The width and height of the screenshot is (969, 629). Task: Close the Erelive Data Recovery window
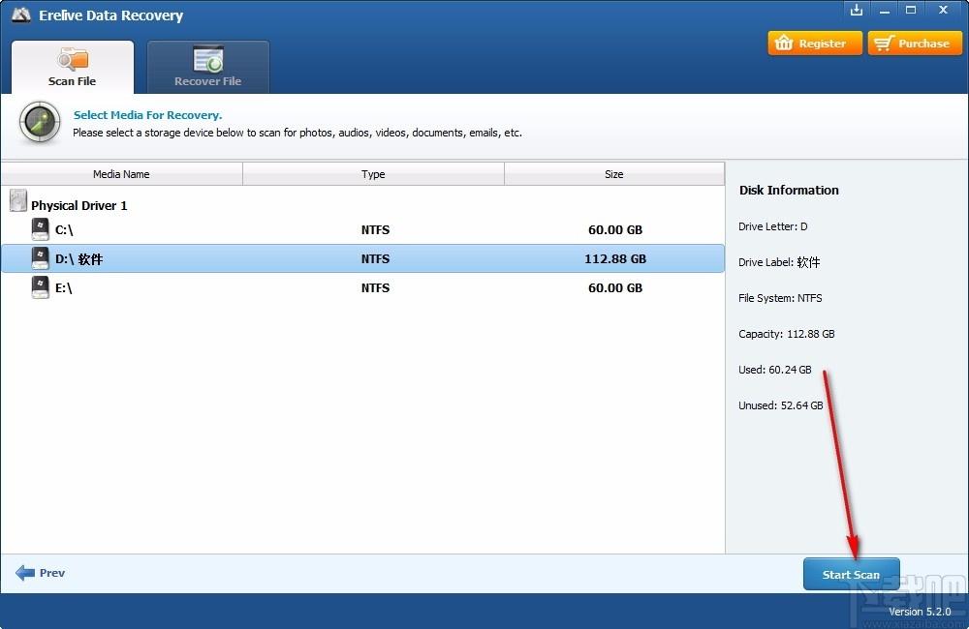point(943,10)
